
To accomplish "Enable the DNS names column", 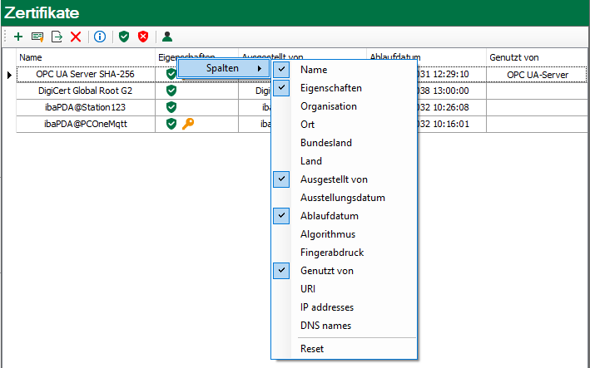I will tap(325, 326).
